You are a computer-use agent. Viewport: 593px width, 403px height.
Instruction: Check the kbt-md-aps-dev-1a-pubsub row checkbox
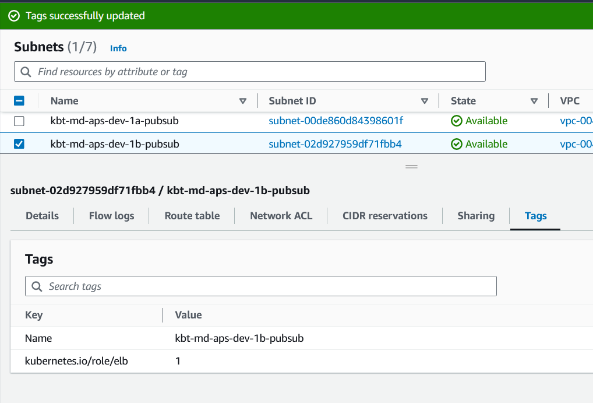[19, 121]
